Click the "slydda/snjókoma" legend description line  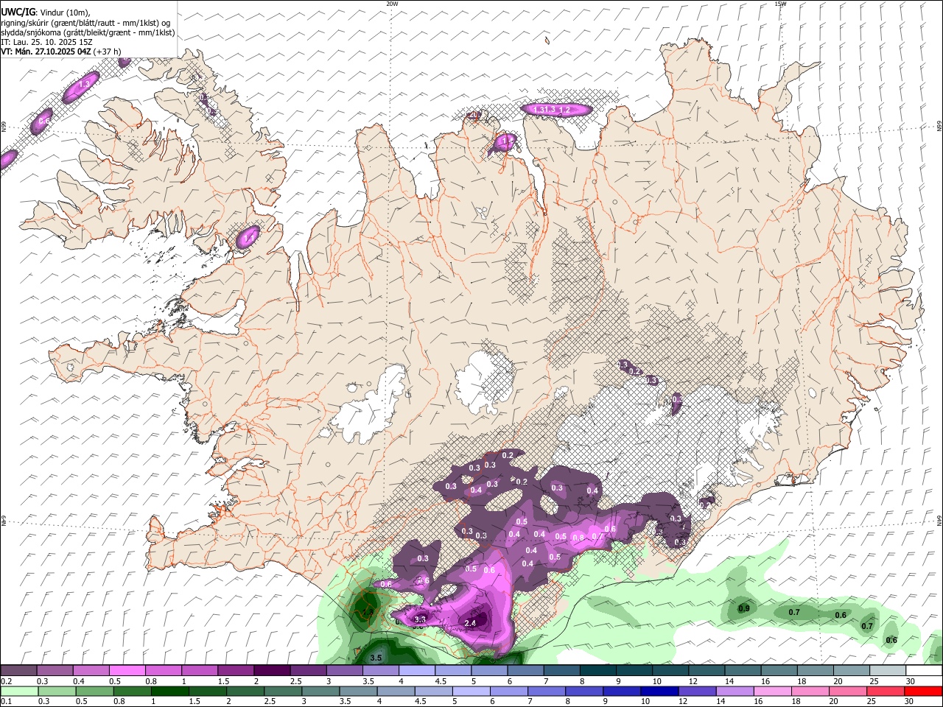pyautogui.click(x=88, y=32)
